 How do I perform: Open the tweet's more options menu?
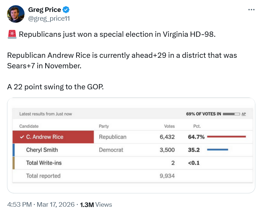pos(251,9)
